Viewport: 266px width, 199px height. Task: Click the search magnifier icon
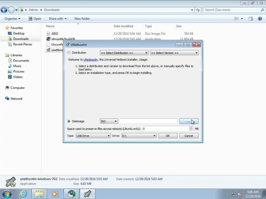(262, 10)
